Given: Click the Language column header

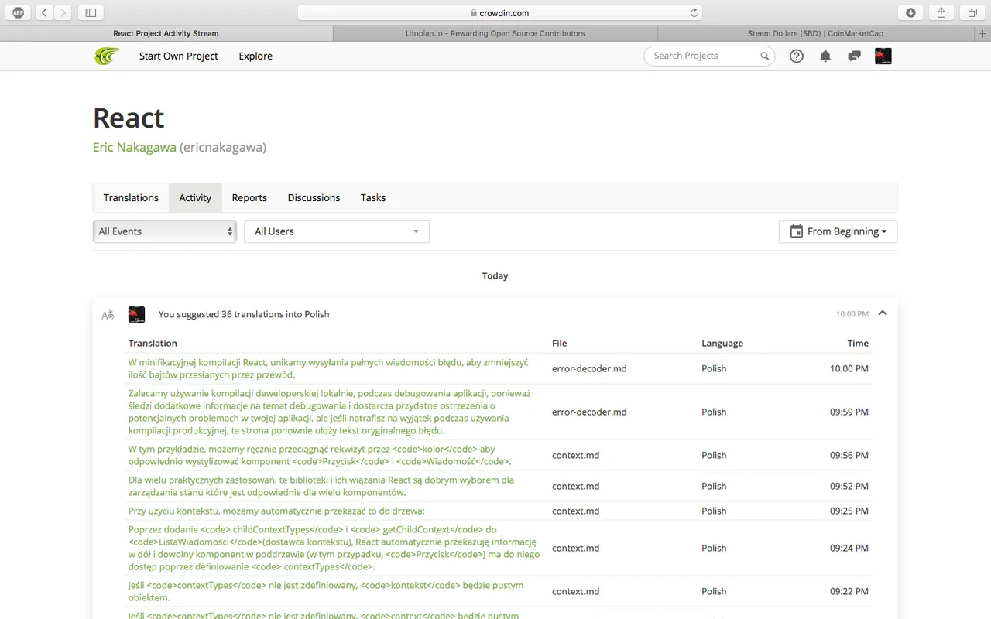Looking at the screenshot, I should (x=722, y=343).
